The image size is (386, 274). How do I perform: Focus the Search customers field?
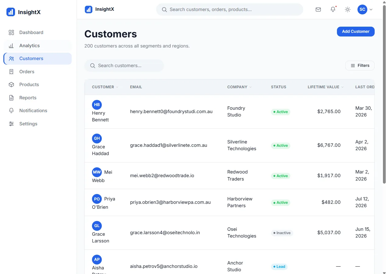[124, 66]
